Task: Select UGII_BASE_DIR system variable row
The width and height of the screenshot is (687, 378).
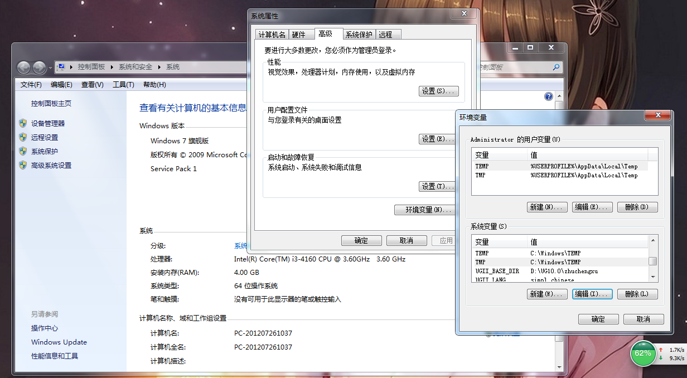Action: pyautogui.click(x=560, y=271)
